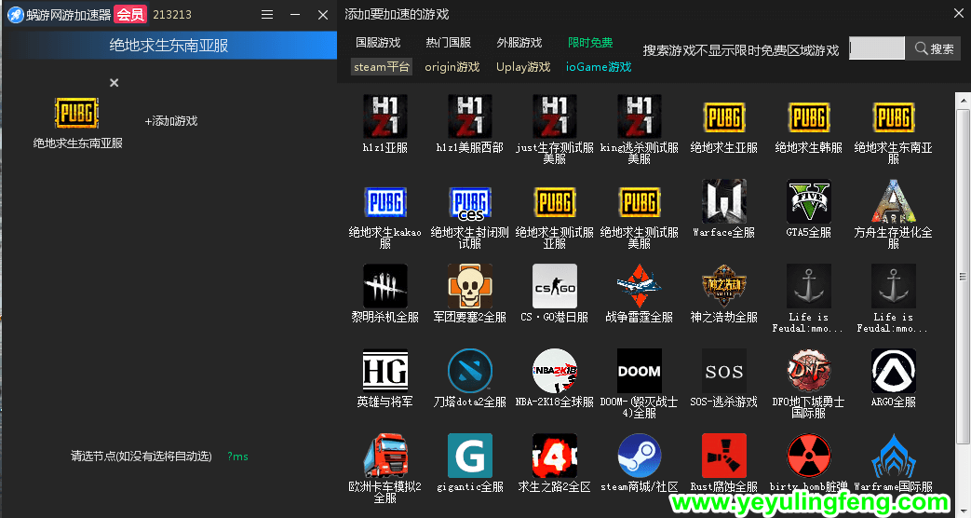Choose just生存测试服美服 icon
The width and height of the screenshot is (971, 518).
click(555, 116)
